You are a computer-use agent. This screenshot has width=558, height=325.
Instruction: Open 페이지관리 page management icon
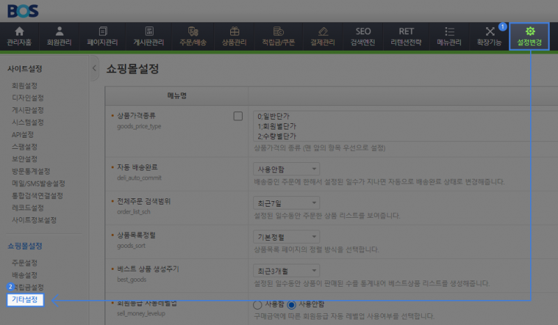click(103, 32)
